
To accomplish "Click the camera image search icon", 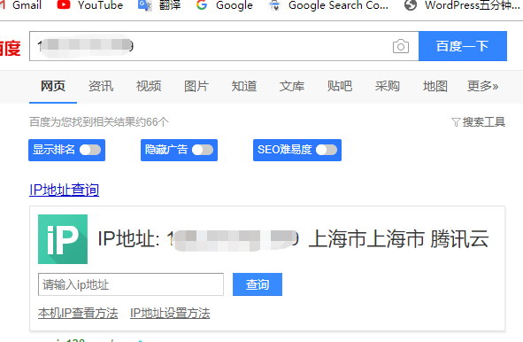I will click(x=401, y=46).
